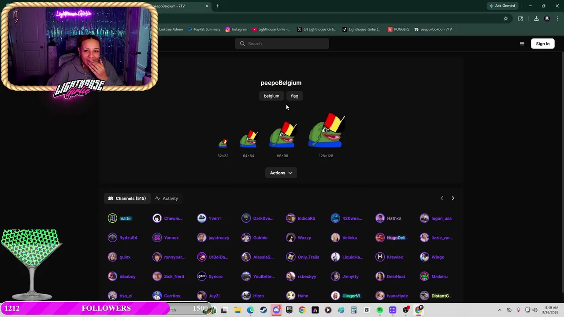Open Chrome downloads icon
Image resolution: width=564 pixels, height=317 pixels.
(x=536, y=18)
